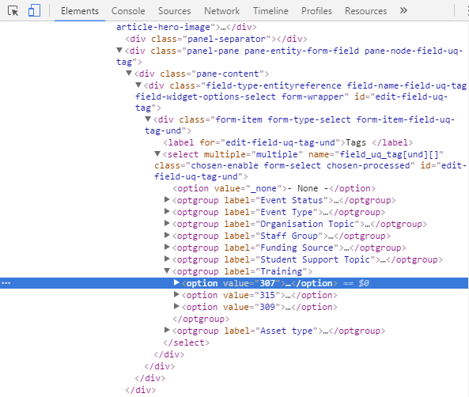Expand the Asset type optgroup

(x=167, y=330)
